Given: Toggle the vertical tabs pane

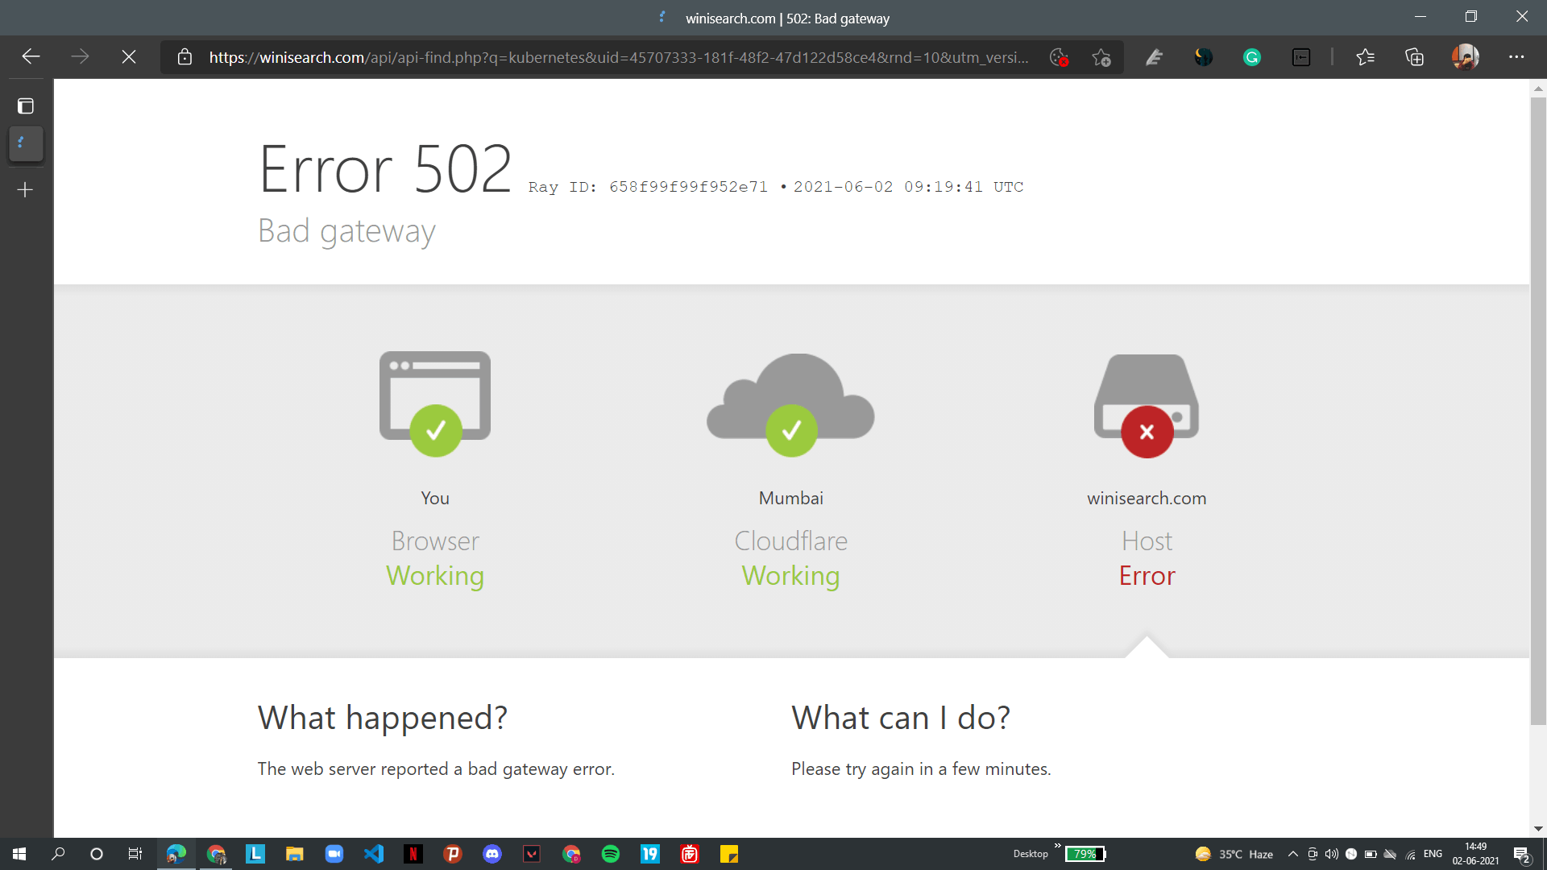Looking at the screenshot, I should click(x=26, y=106).
